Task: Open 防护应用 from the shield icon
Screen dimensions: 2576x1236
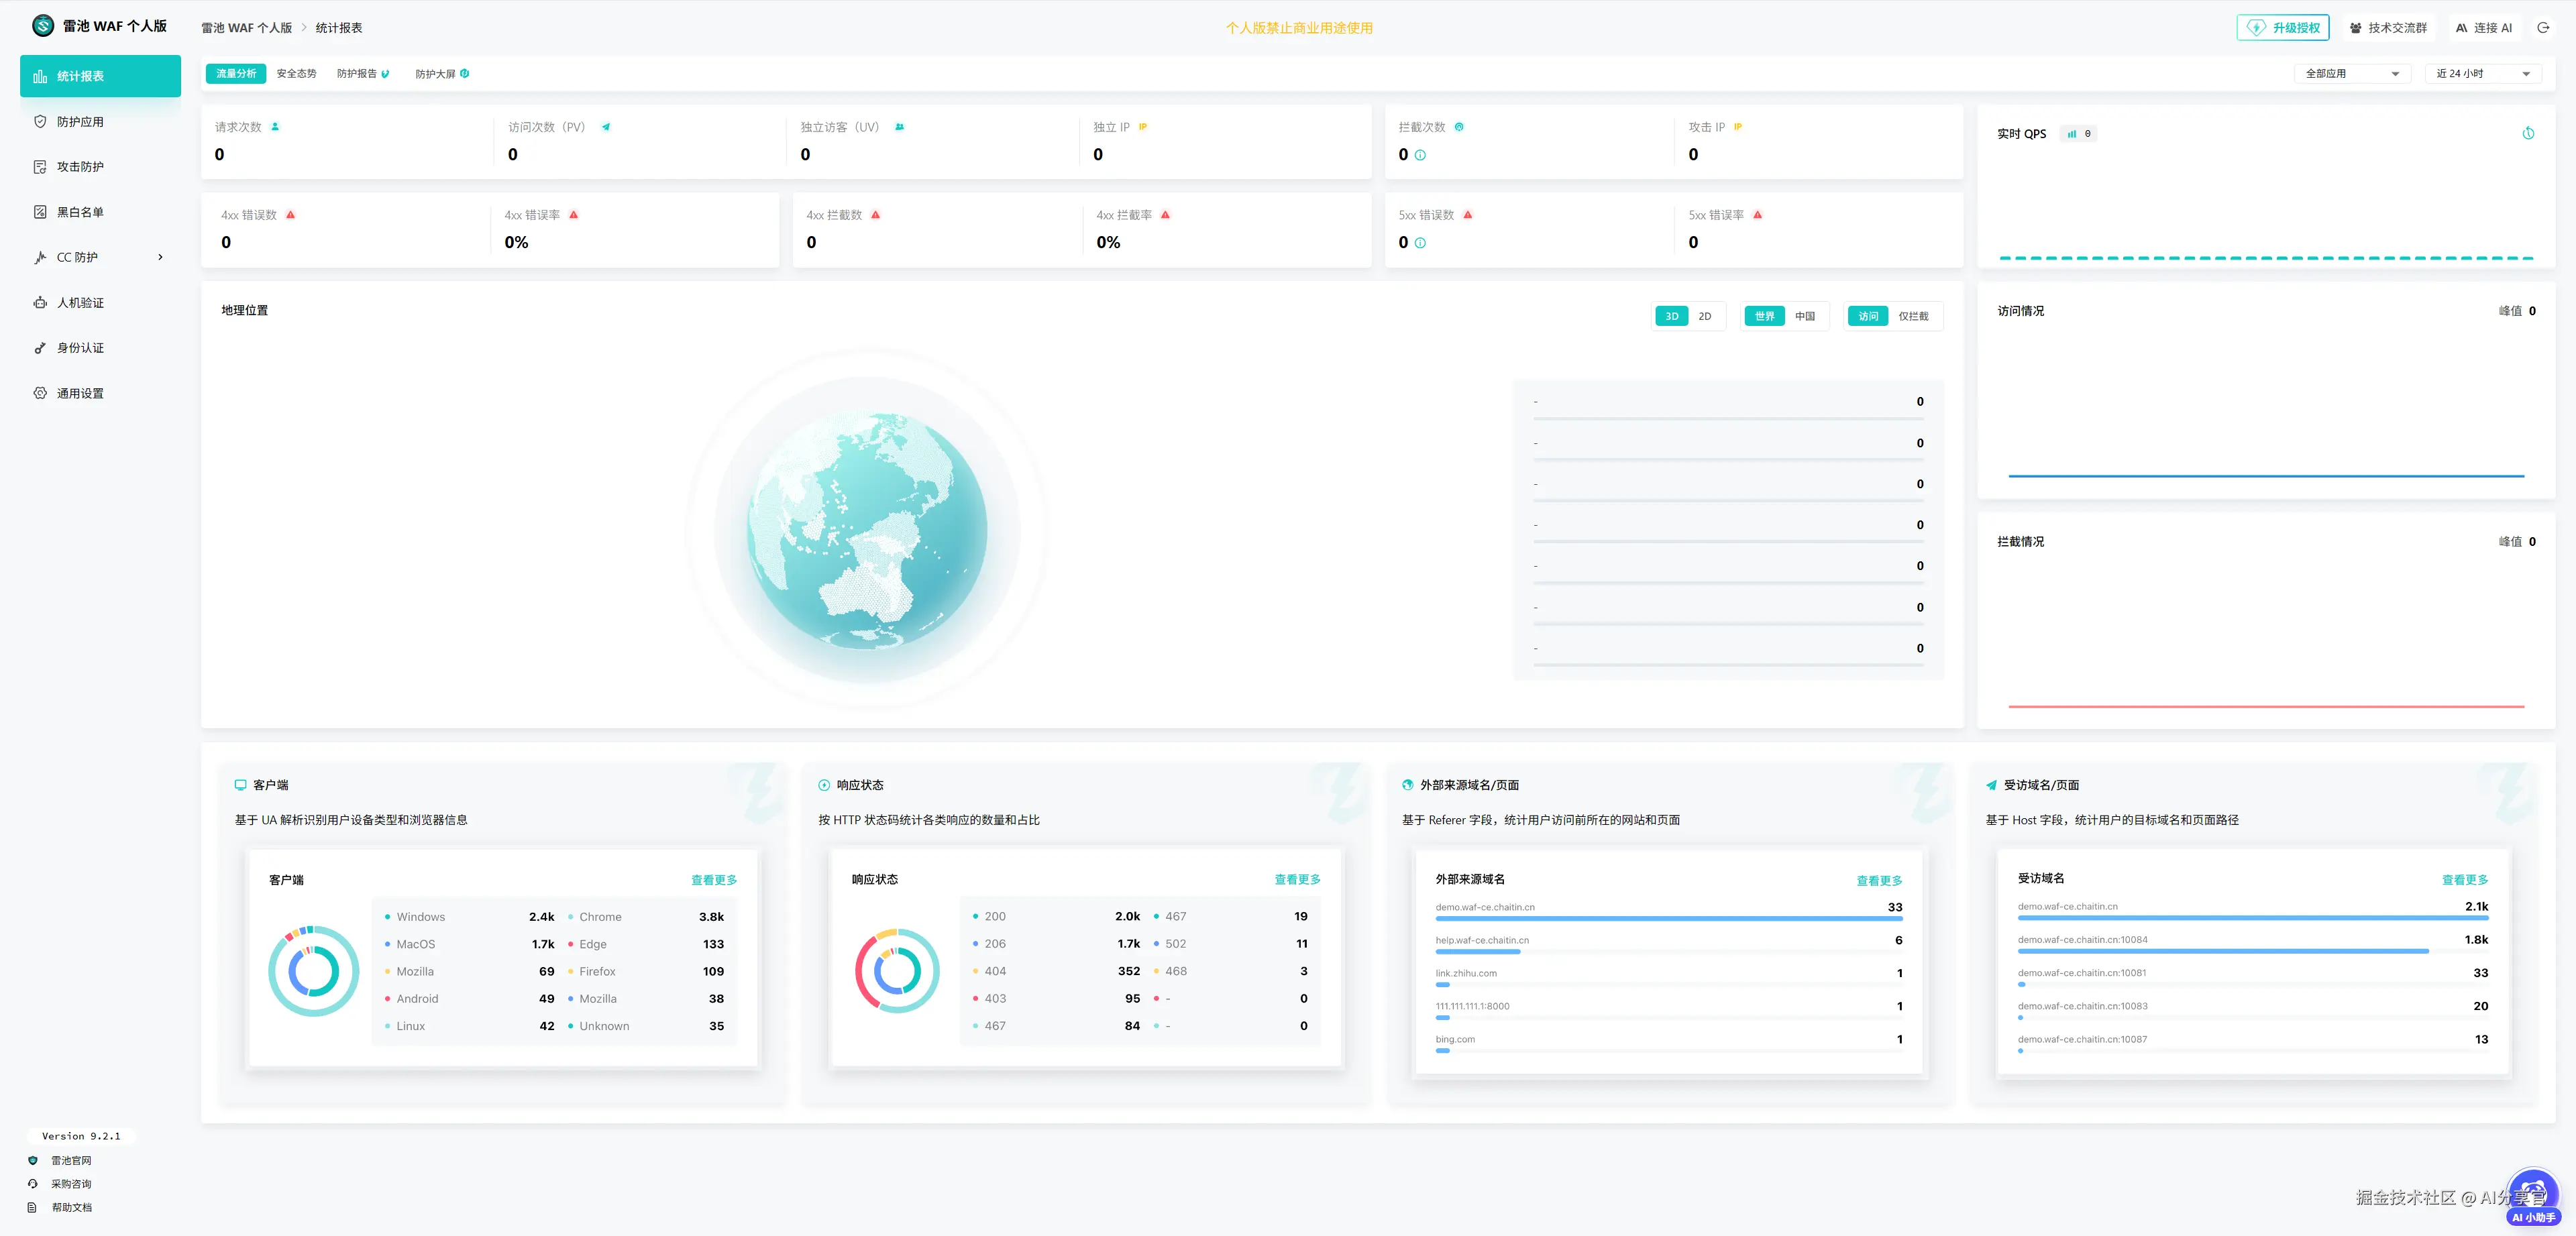Action: click(40, 121)
